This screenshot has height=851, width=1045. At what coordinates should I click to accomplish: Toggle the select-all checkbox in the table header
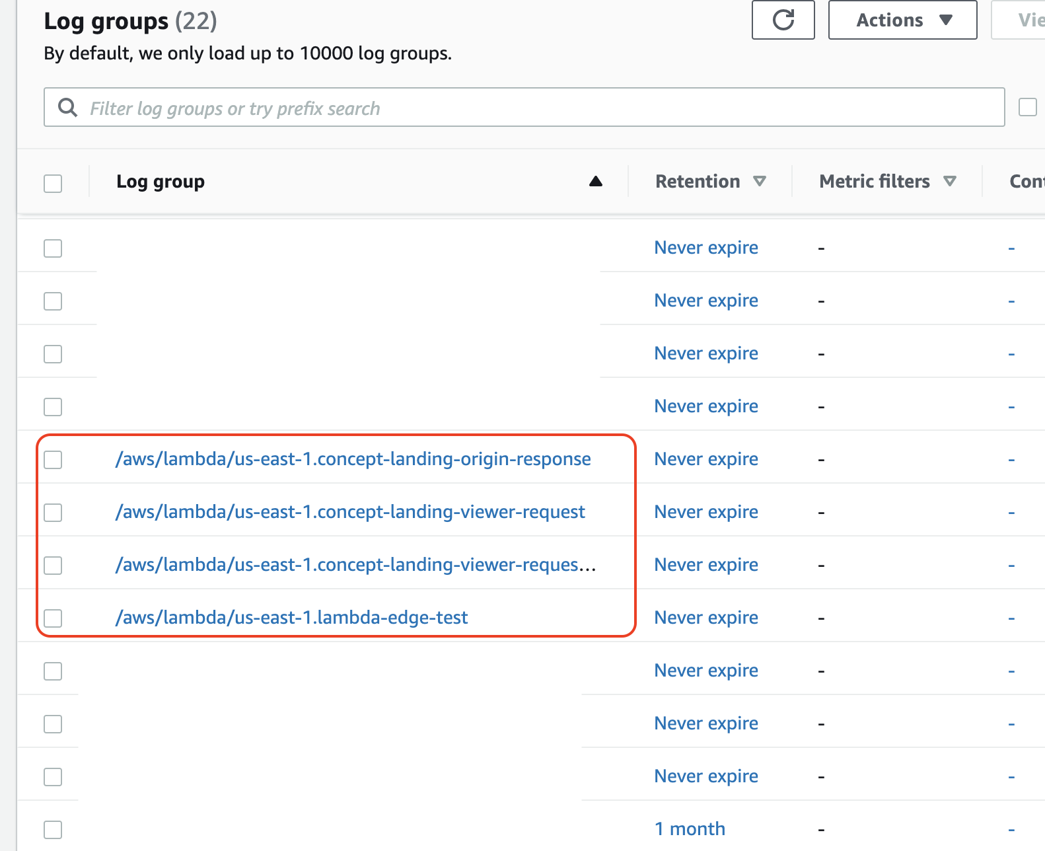(x=53, y=183)
